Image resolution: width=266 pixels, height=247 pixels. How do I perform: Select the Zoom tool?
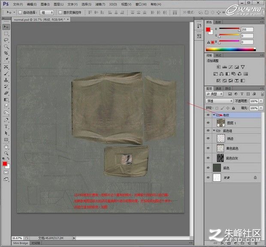[x=6, y=153]
